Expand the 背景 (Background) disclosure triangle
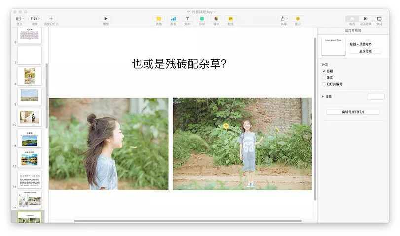This screenshot has width=400, height=236. click(x=323, y=97)
